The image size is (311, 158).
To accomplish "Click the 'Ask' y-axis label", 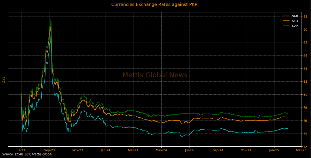I will coord(4,80).
